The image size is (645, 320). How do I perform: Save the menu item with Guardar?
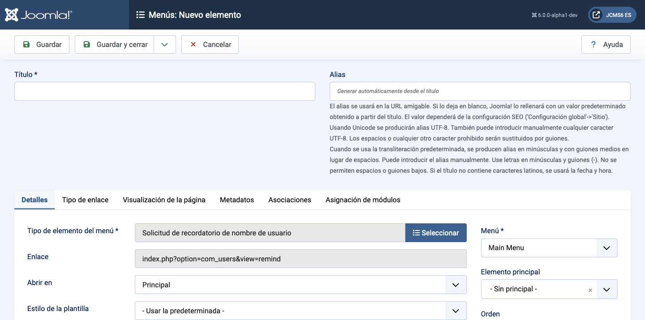coord(42,44)
